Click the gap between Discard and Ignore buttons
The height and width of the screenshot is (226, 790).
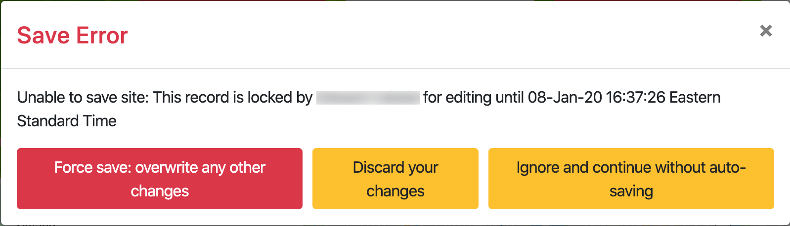pyautogui.click(x=483, y=179)
